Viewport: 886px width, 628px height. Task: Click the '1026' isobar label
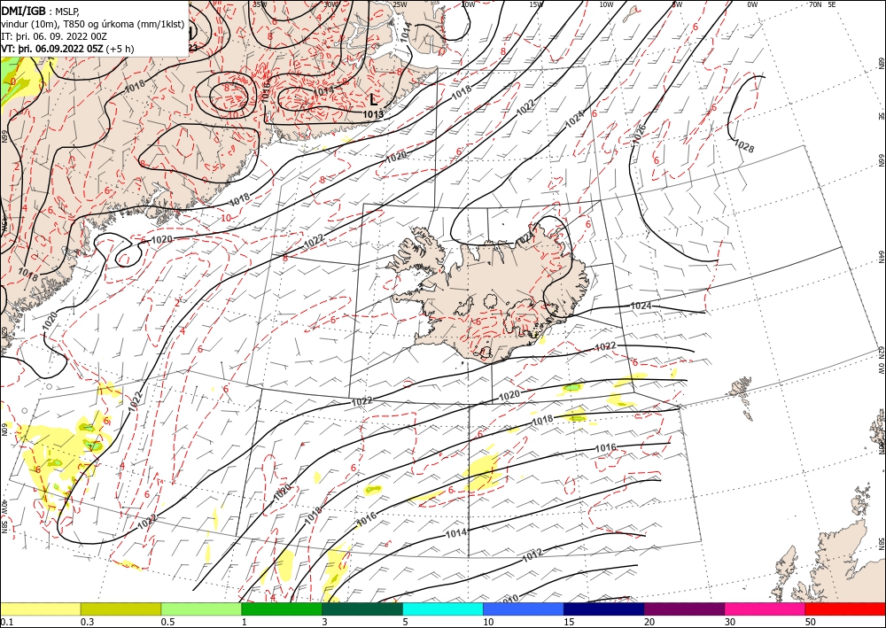click(639, 134)
